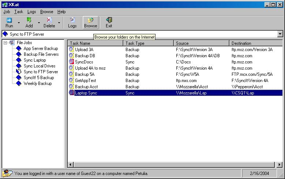Expand the Sync to FTP Server combo box
The height and width of the screenshot is (179, 285).
pos(280,34)
